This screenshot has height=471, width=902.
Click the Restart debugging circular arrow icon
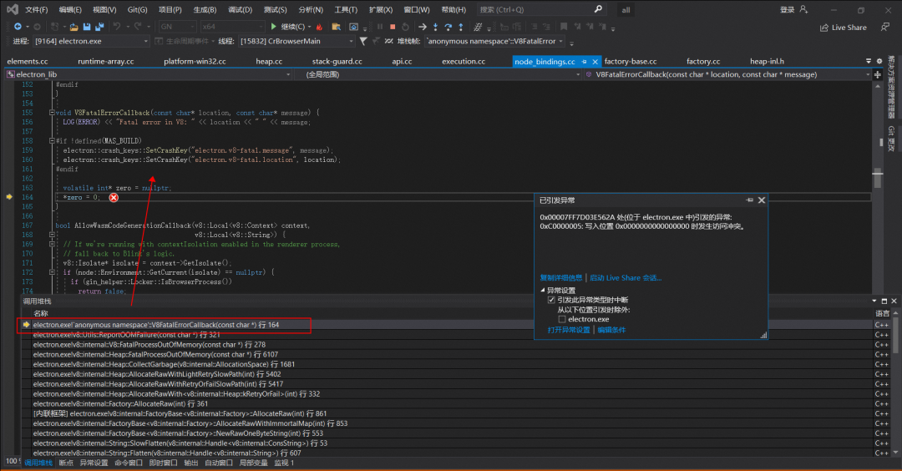coord(406,27)
